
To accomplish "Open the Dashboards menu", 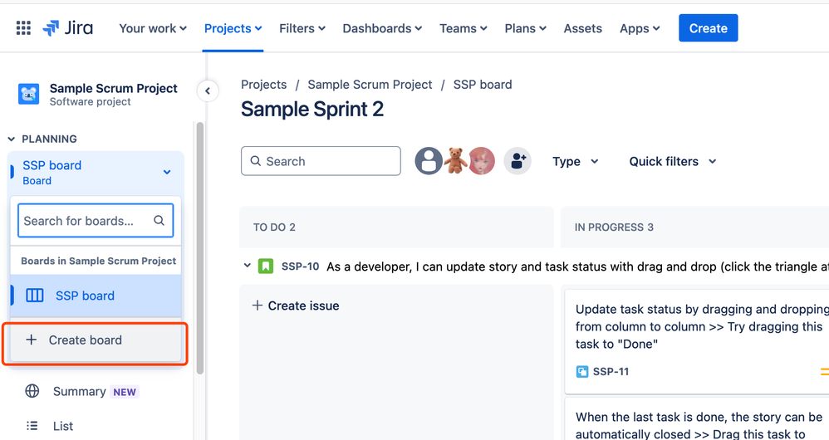I will (x=382, y=28).
